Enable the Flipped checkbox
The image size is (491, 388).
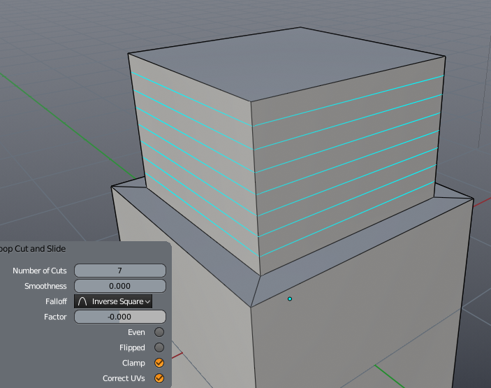[x=159, y=347]
